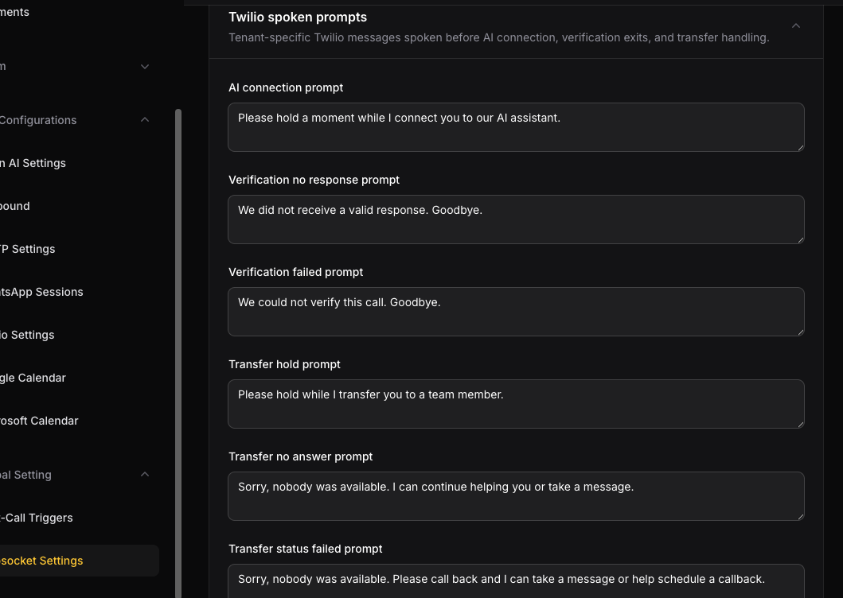843x598 pixels.
Task: Click the Transfer hold prompt text area
Action: click(516, 404)
